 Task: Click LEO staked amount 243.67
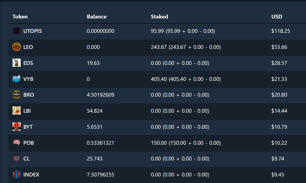159,47
